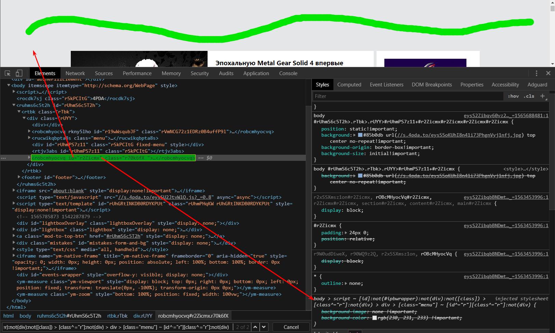This screenshot has height=333, width=555.
Task: Open the Computed styles tab
Action: click(349, 84)
